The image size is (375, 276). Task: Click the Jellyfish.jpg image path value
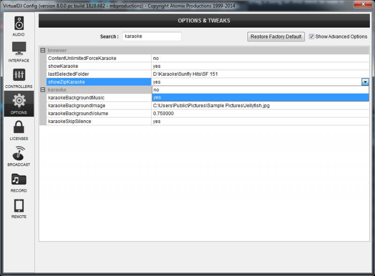pyautogui.click(x=211, y=106)
